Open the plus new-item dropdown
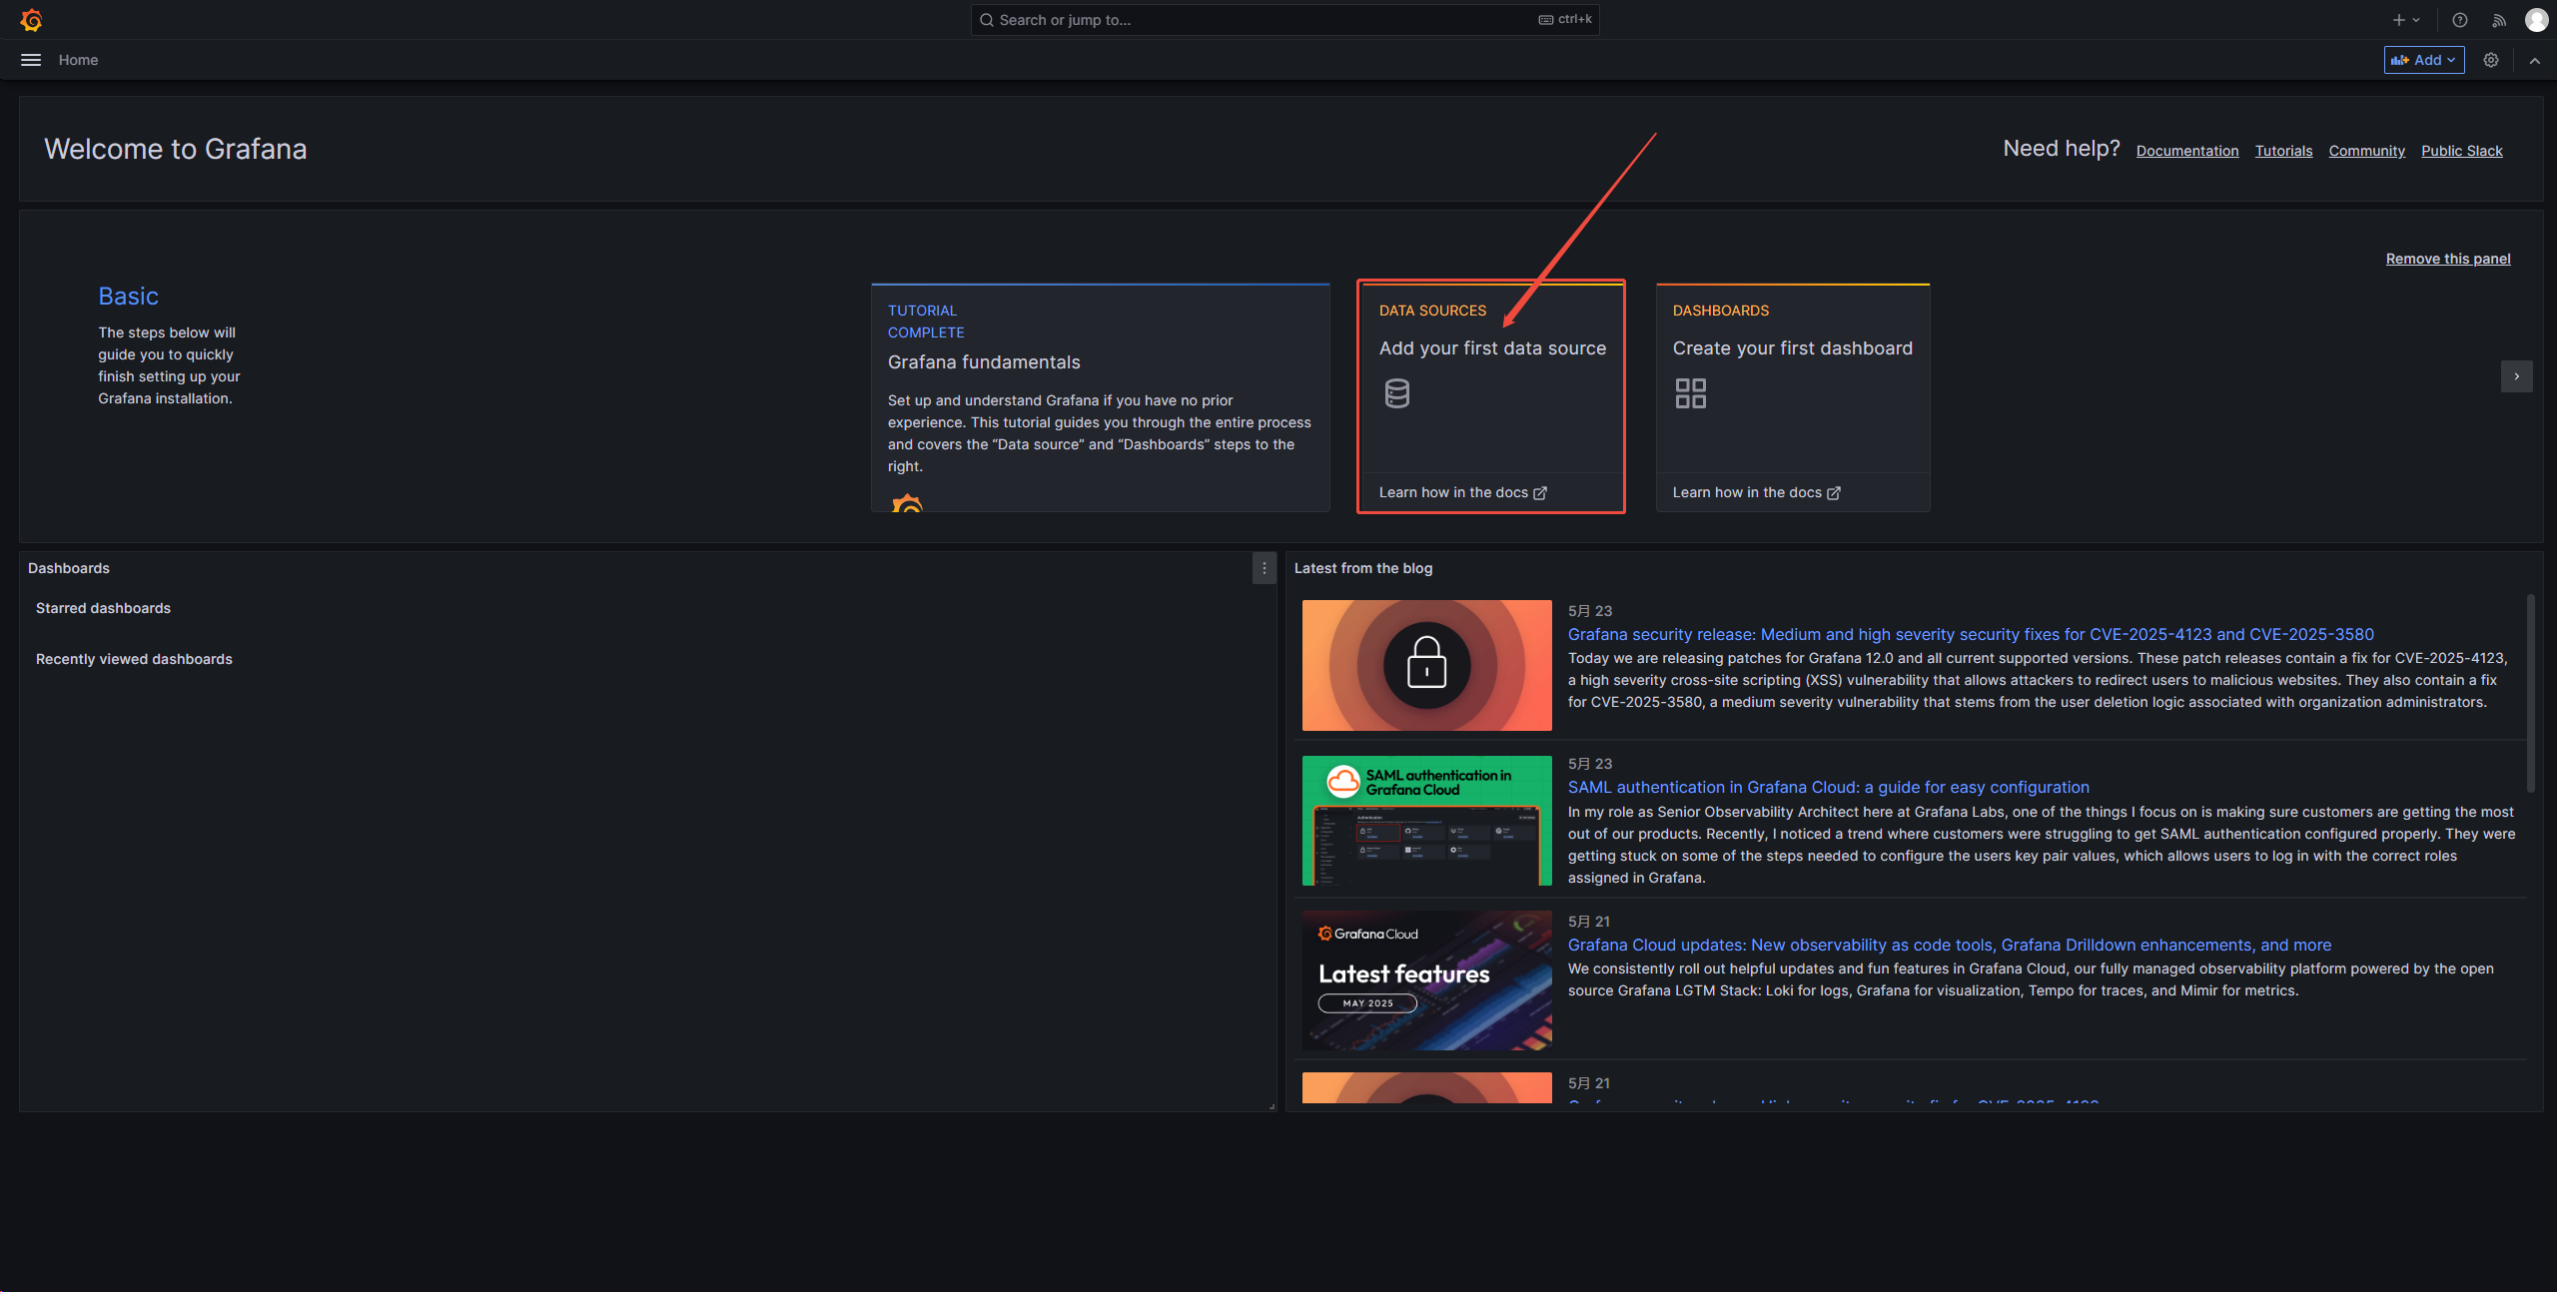Image resolution: width=2557 pixels, height=1292 pixels. [x=2405, y=20]
